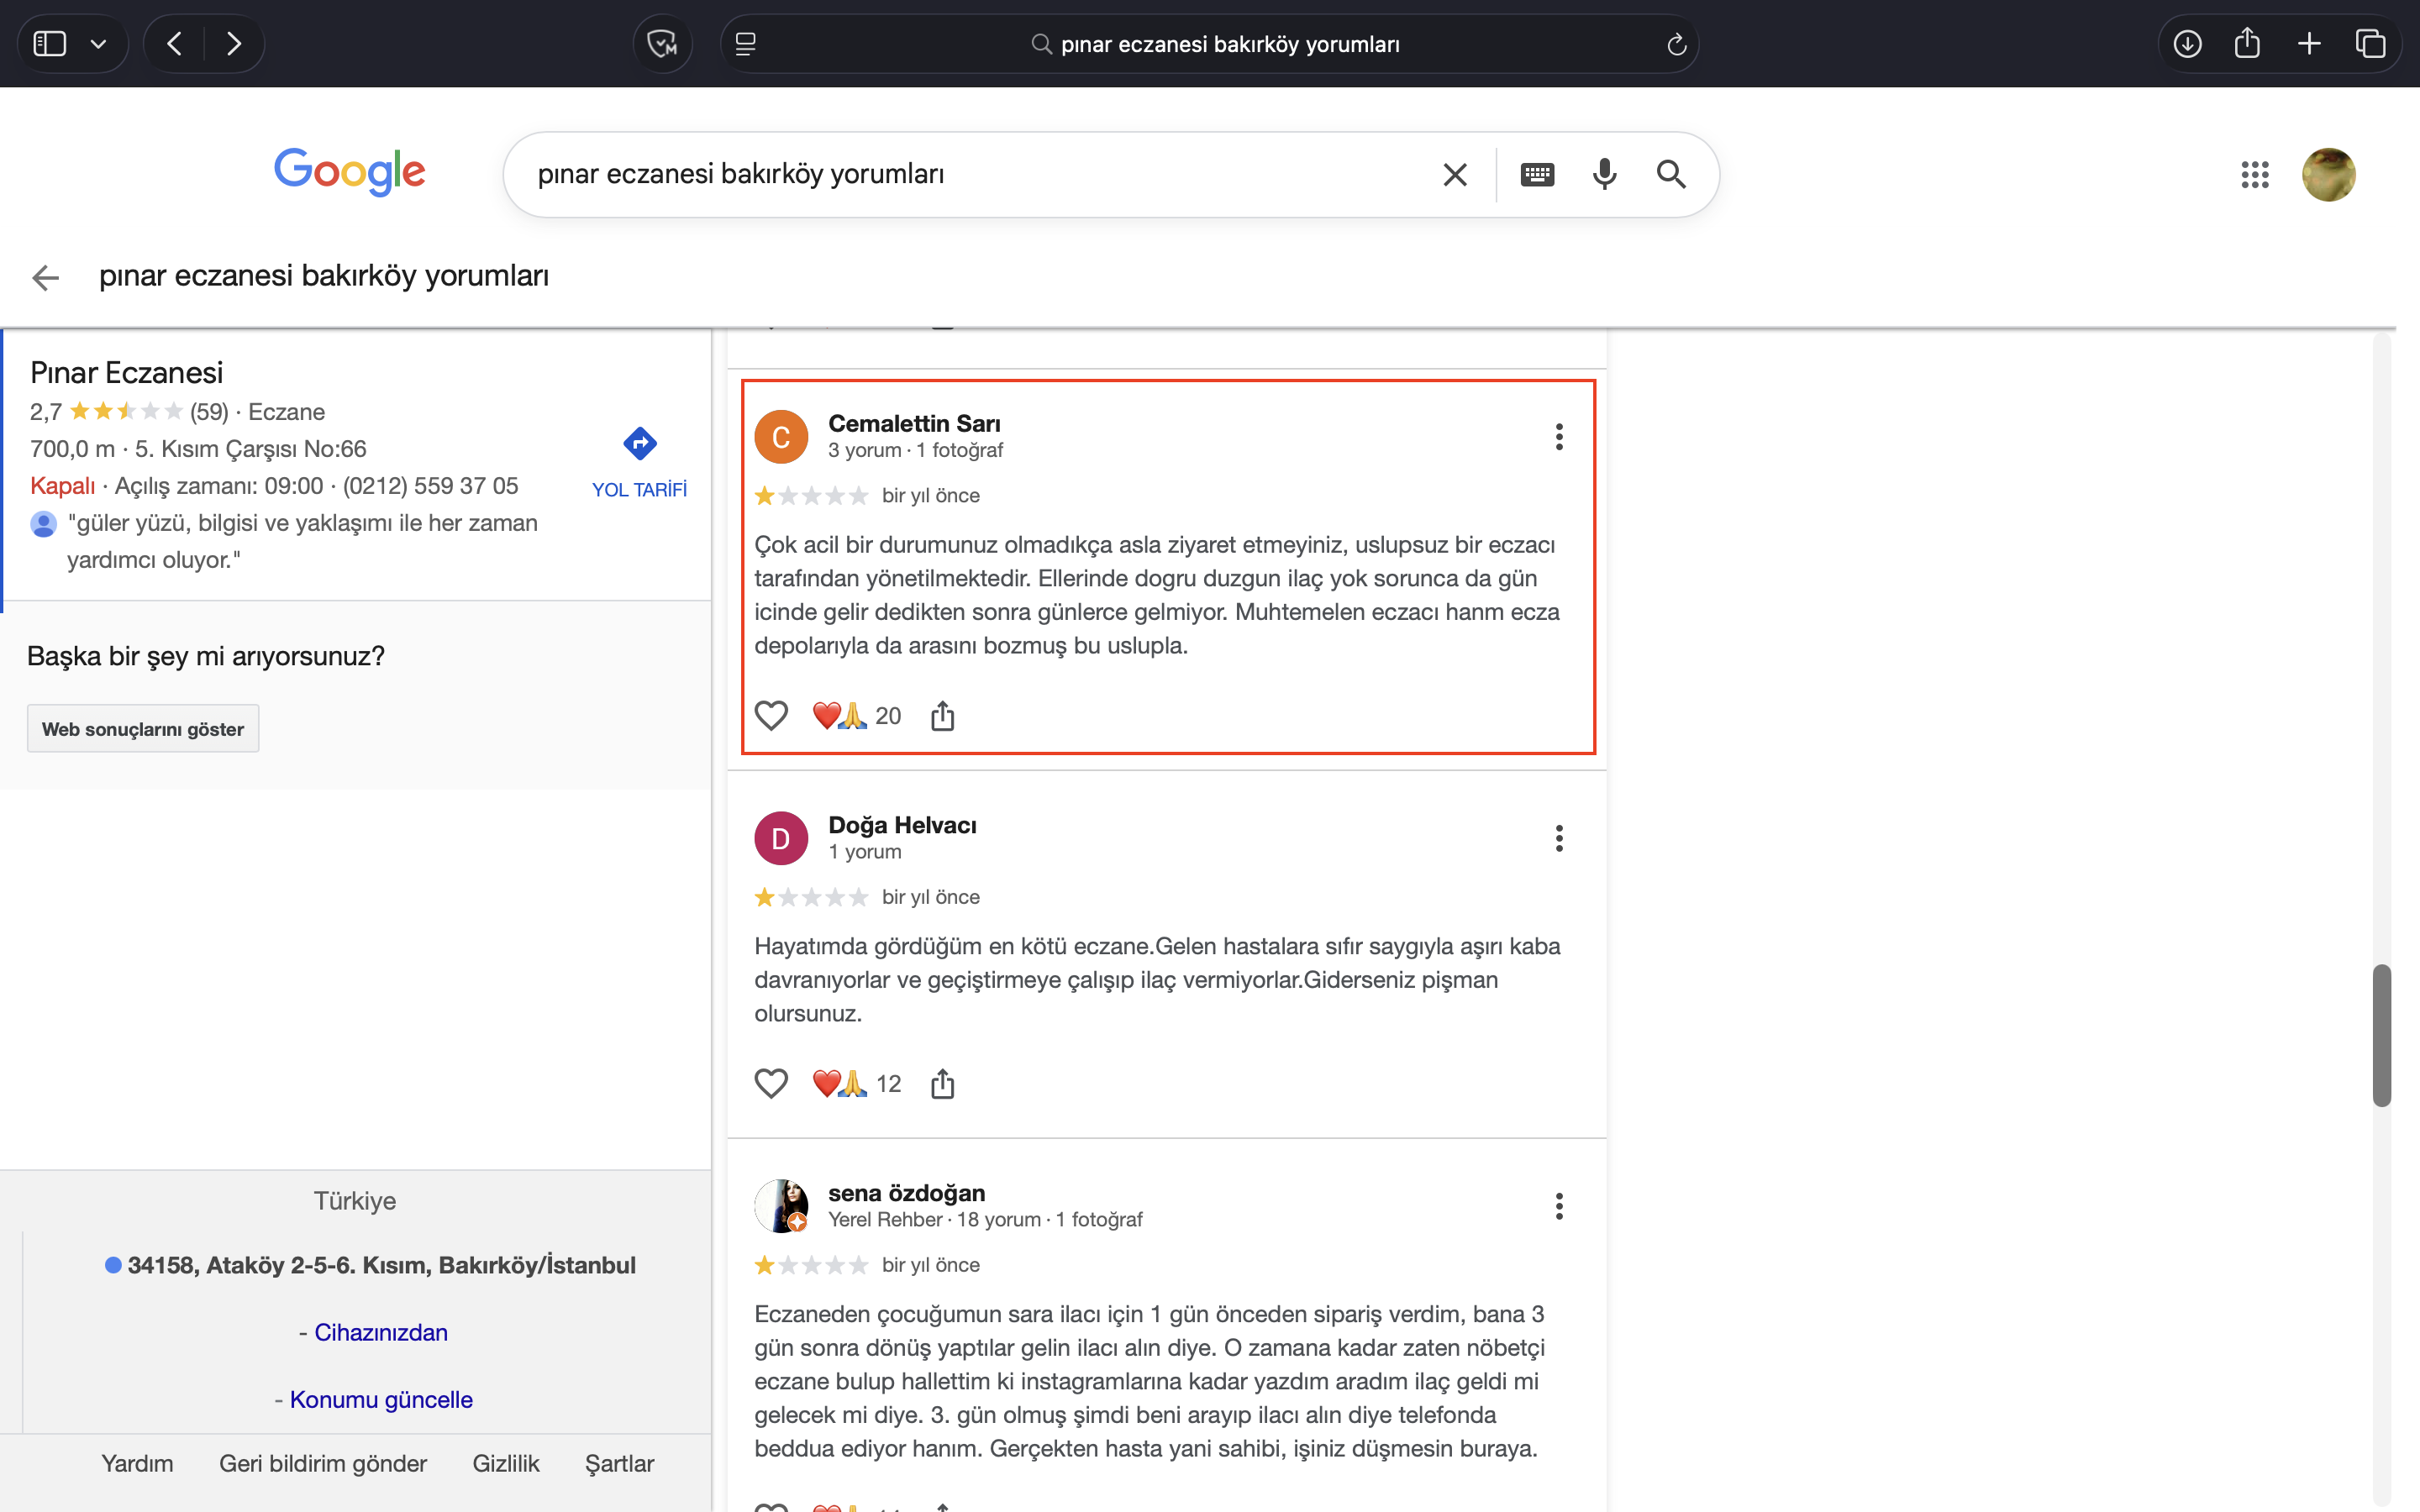This screenshot has height=1512, width=2420.
Task: Open Cemalettin Sarı's profile avatar
Action: pos(781,437)
